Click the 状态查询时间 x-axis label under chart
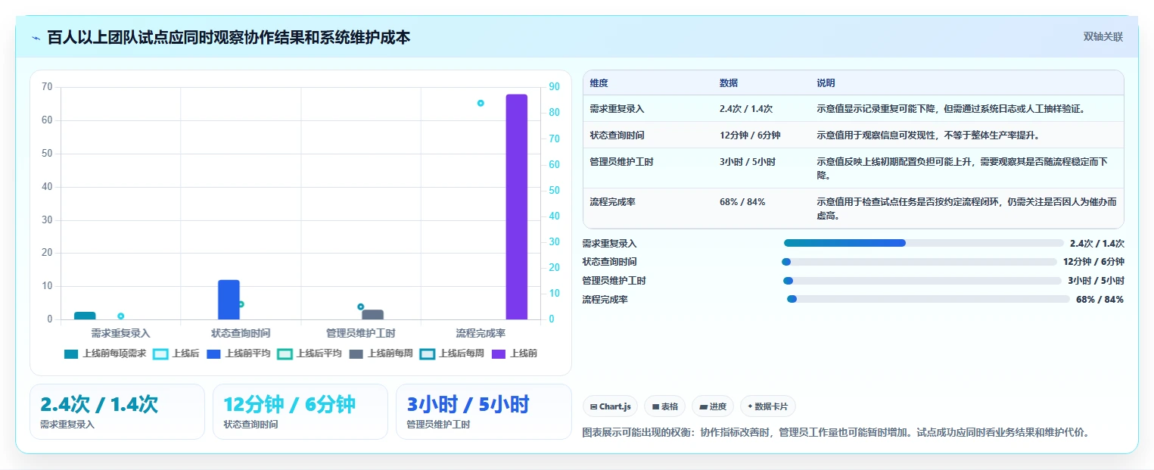Viewport: 1154px width, 470px height. coord(241,333)
